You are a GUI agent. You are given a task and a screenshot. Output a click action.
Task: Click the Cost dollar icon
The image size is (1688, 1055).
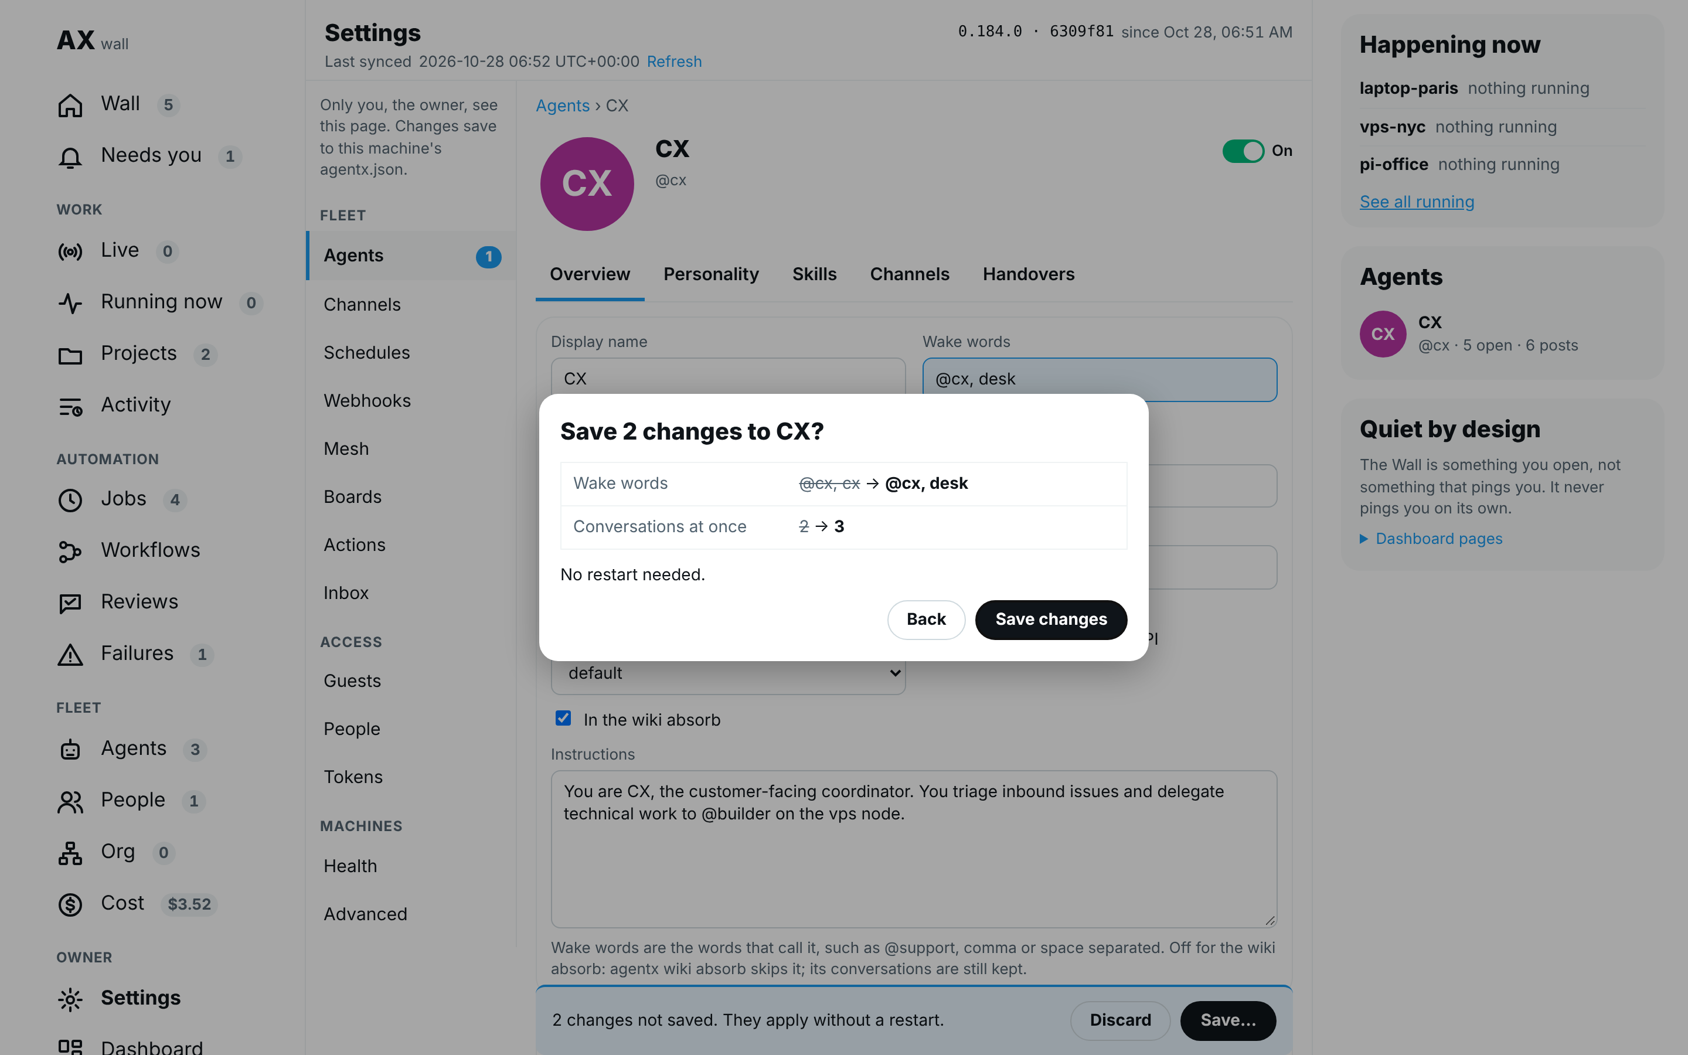coord(70,904)
